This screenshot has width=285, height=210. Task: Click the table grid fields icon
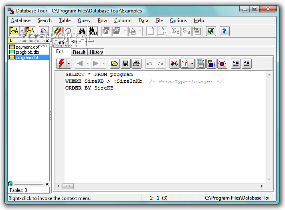coord(200,63)
